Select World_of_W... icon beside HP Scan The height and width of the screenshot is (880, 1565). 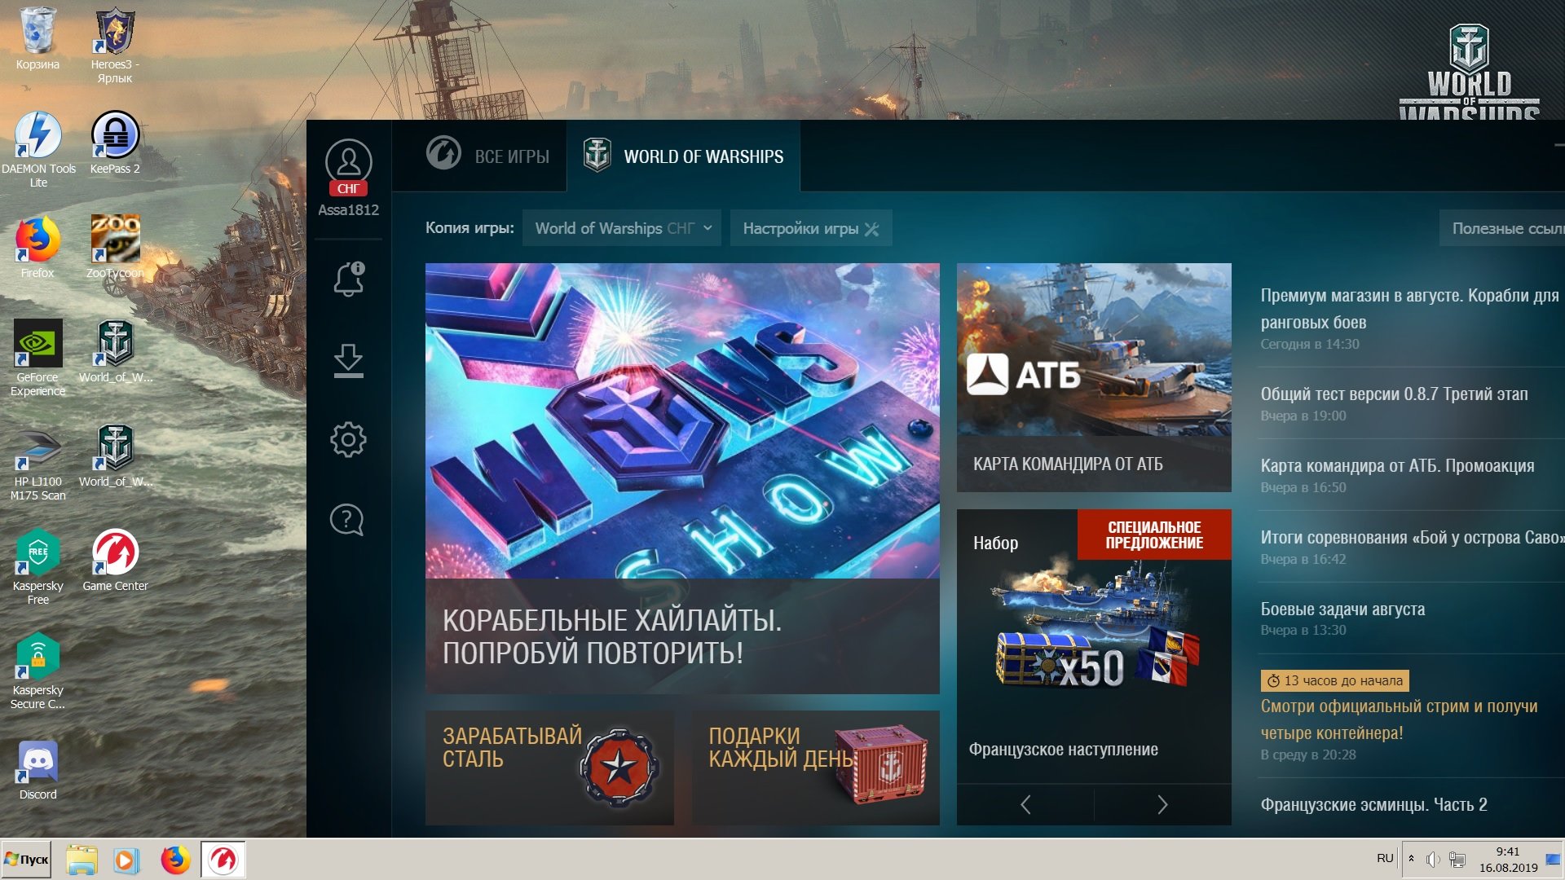click(115, 456)
